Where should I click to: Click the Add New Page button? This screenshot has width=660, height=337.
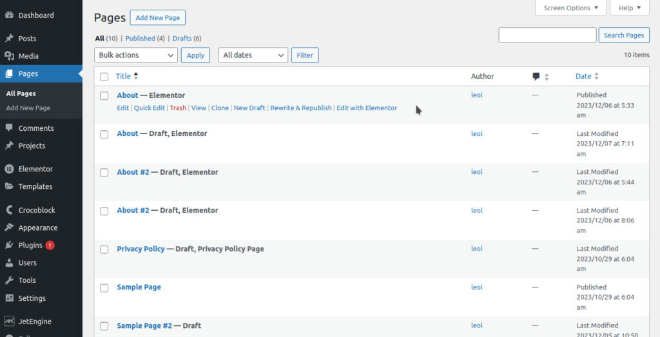click(x=157, y=17)
